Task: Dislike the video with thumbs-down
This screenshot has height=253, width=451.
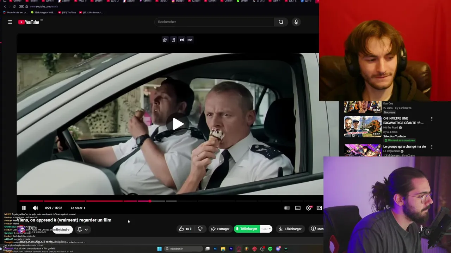Action: [200, 229]
